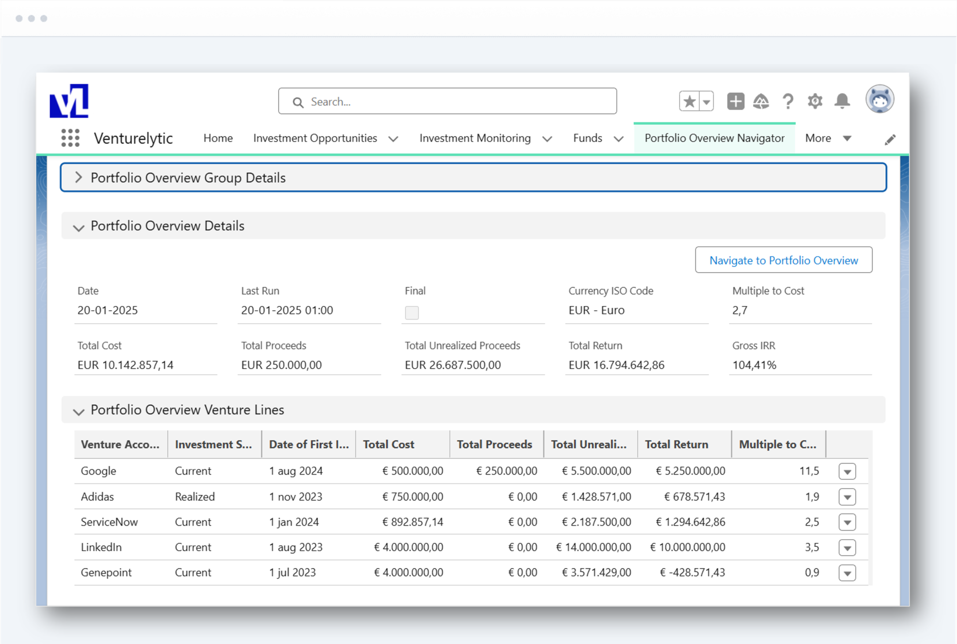Collapse Portfolio Overview Venture Lines section

click(79, 411)
